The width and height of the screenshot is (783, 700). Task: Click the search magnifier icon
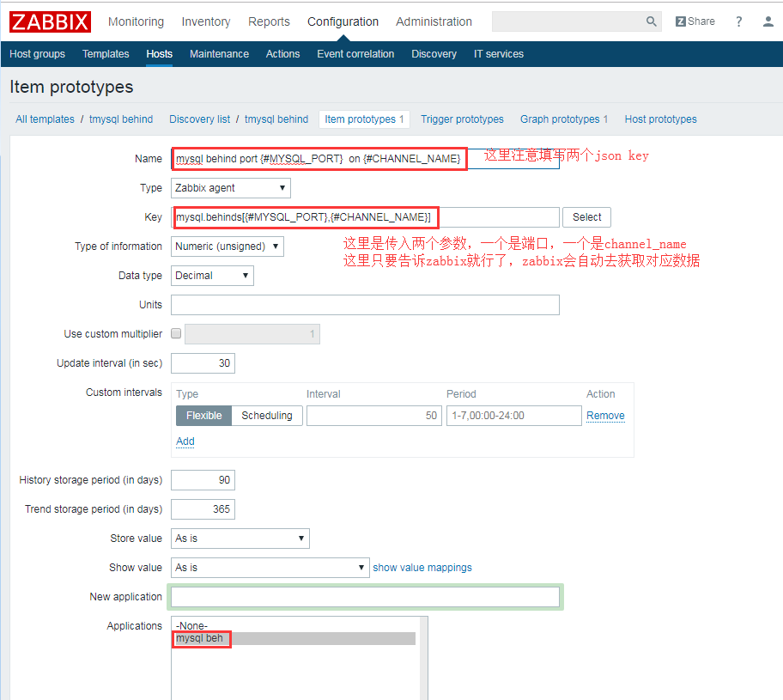click(x=651, y=21)
